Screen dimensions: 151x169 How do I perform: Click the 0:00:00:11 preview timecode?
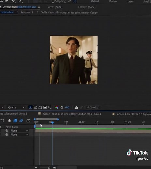[93, 108]
